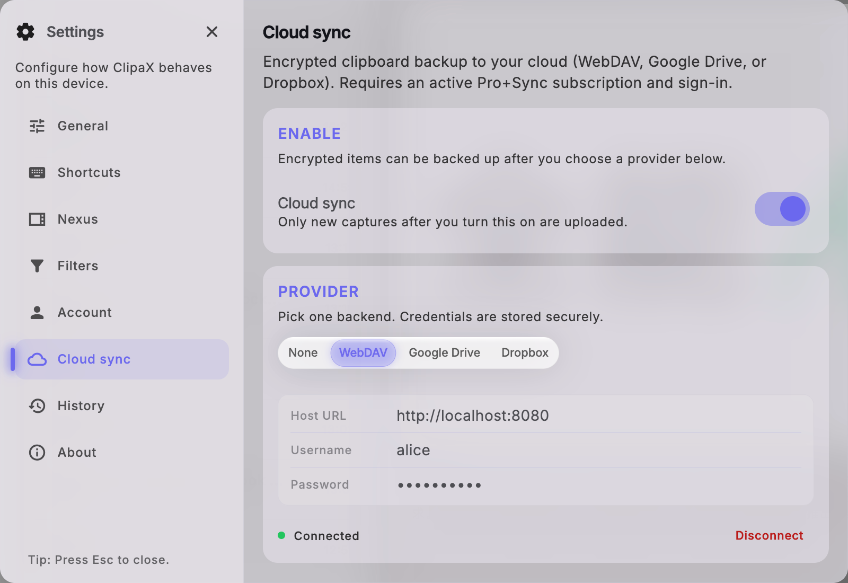Open the About page
The image size is (848, 583).
tap(122, 453)
